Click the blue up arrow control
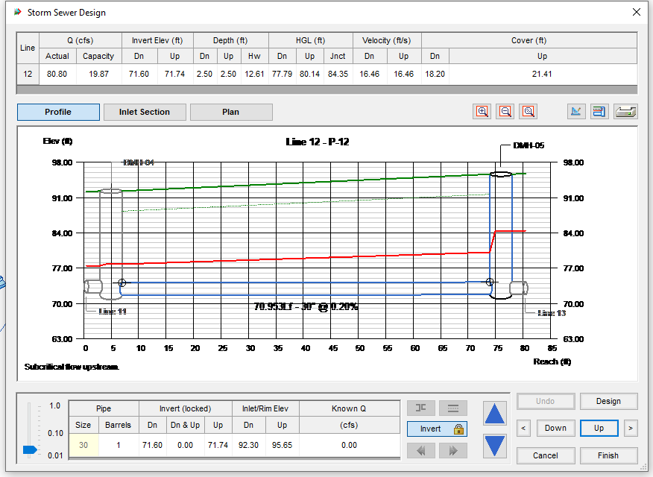 (x=495, y=414)
